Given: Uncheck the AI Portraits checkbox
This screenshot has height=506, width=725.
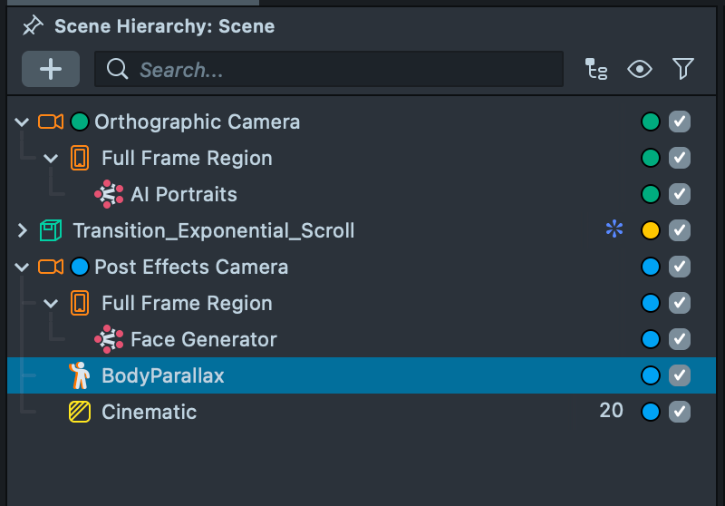Looking at the screenshot, I should [x=679, y=194].
